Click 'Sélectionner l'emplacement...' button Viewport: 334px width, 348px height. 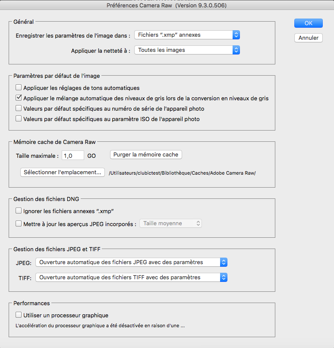[x=63, y=172]
